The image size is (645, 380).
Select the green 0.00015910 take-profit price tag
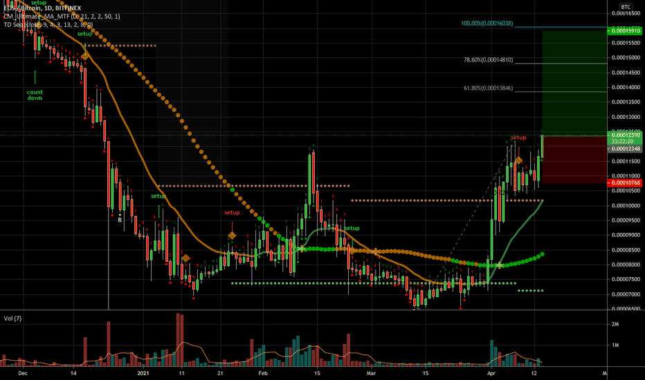pyautogui.click(x=625, y=31)
